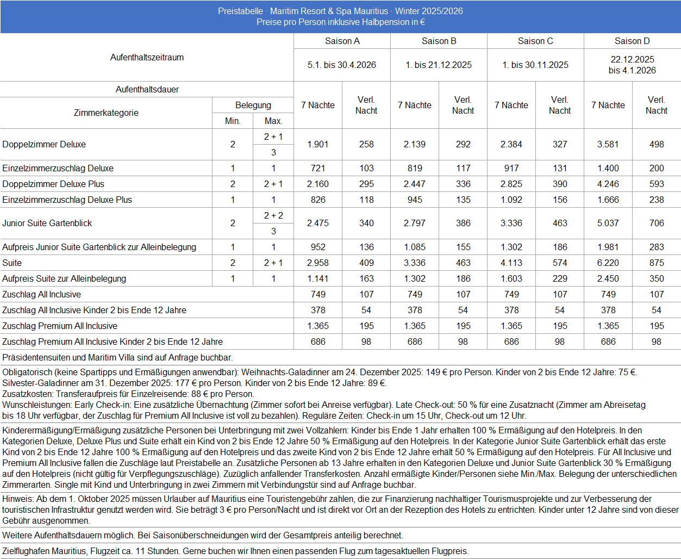This screenshot has height=559, width=681.
Task: Click the price value "721"
Action: pyautogui.click(x=318, y=168)
